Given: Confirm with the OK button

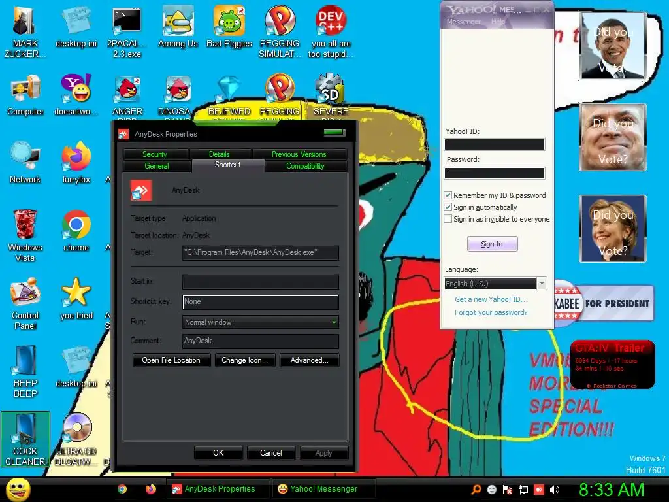Looking at the screenshot, I should point(218,453).
